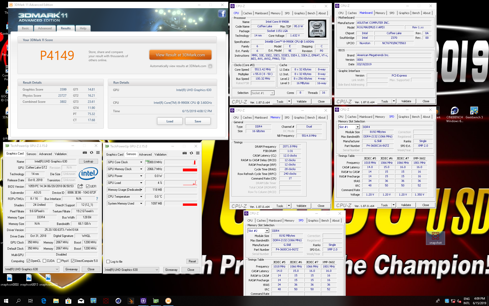The width and height of the screenshot is (489, 306).
Task: Click Lookup button in GPU-Z
Action: (88, 161)
